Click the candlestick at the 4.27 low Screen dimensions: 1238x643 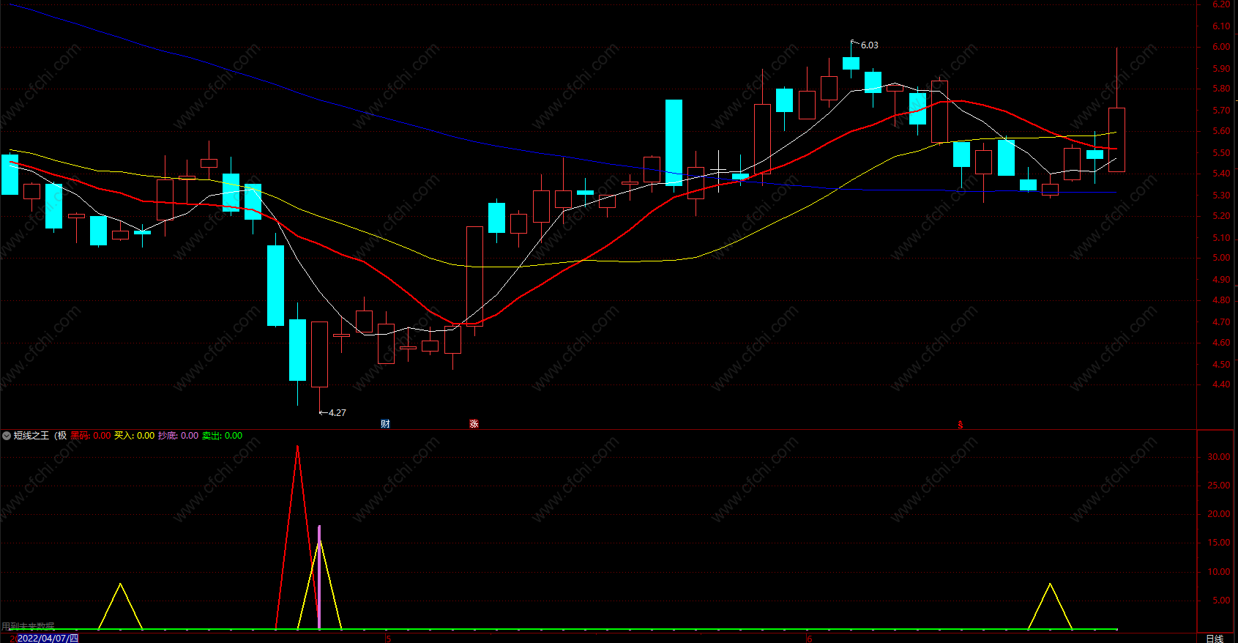click(319, 354)
